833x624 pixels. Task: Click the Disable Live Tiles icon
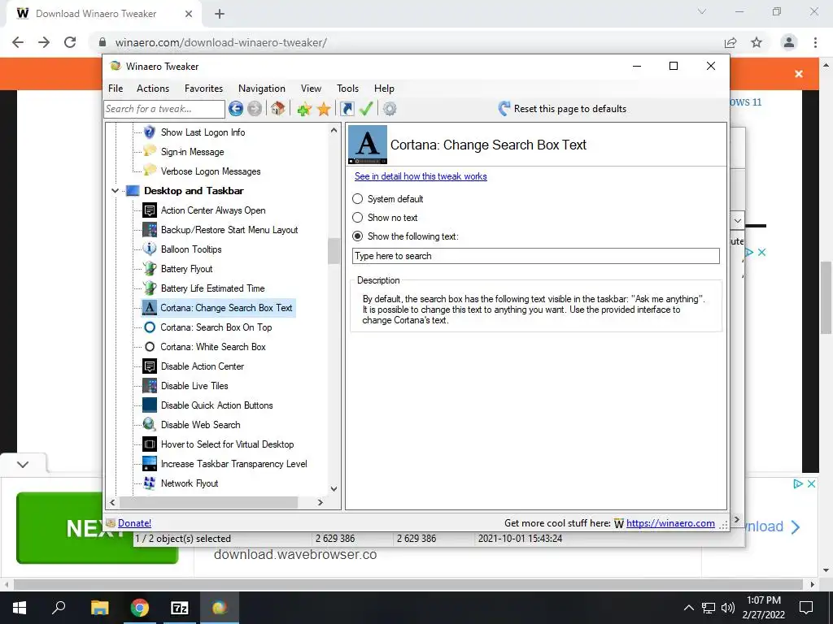coord(150,386)
